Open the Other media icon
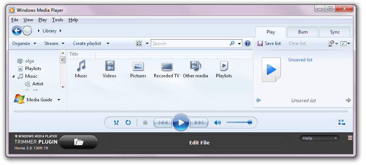Screen dimensions: 366x165 pyautogui.click(x=195, y=66)
